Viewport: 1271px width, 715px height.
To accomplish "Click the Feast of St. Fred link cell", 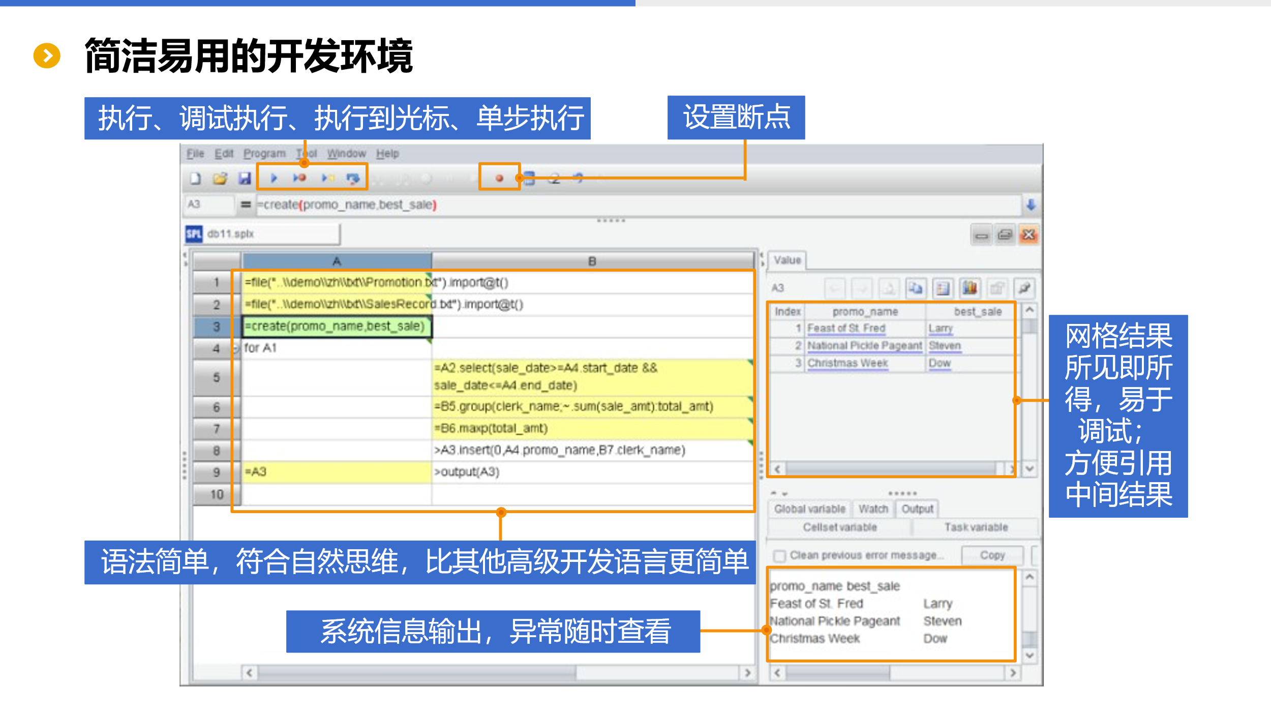I will (x=846, y=329).
